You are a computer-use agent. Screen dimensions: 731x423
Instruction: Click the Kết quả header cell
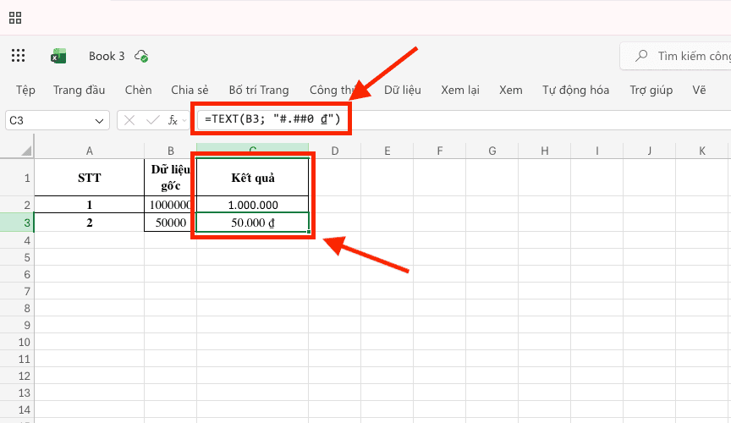click(253, 178)
